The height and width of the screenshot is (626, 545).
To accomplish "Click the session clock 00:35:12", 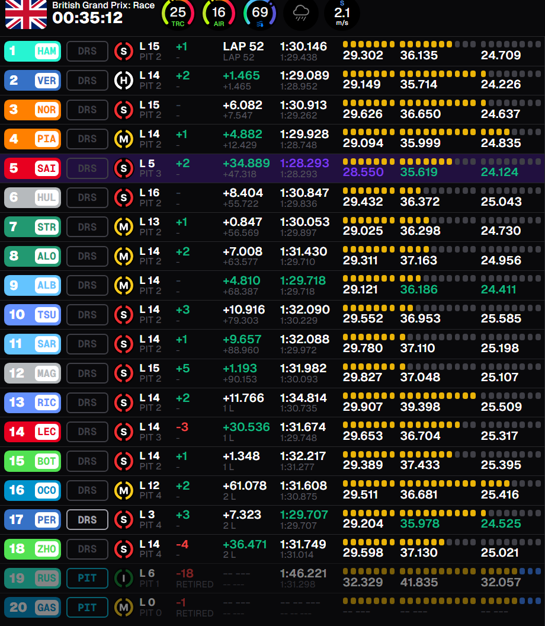I will pos(87,18).
